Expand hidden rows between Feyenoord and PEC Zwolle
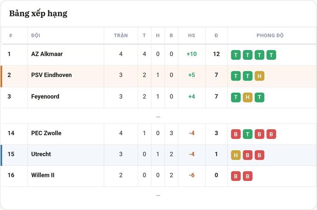Screen dimensions: 317x210 tap(158, 117)
